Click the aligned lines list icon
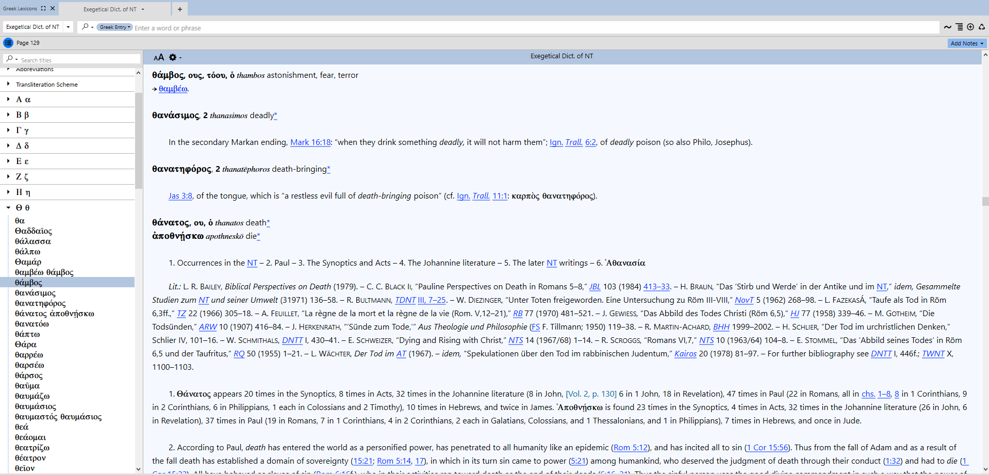The image size is (989, 475). (959, 27)
